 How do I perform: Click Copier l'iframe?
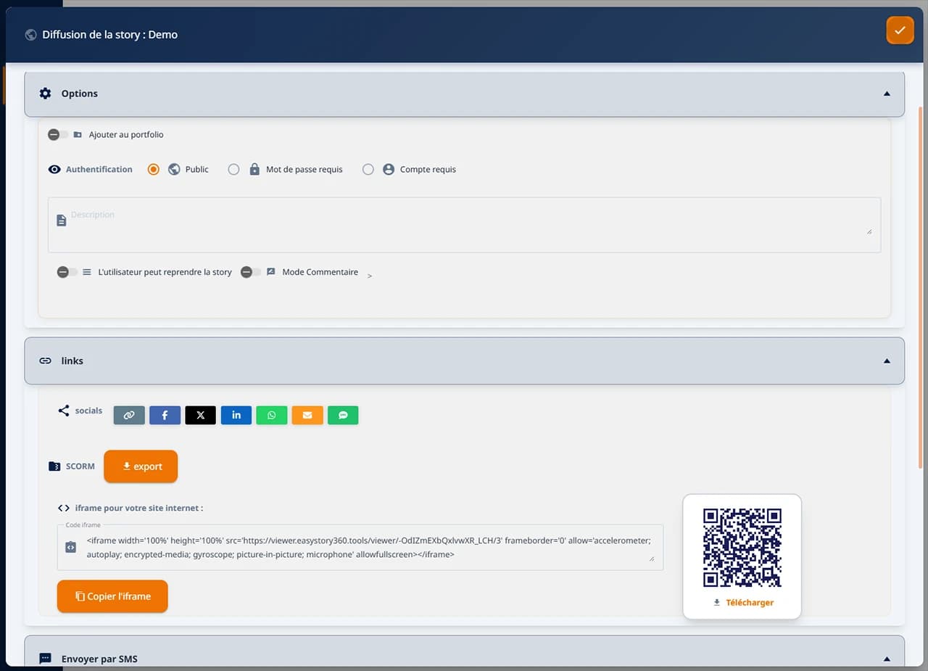[x=112, y=596]
